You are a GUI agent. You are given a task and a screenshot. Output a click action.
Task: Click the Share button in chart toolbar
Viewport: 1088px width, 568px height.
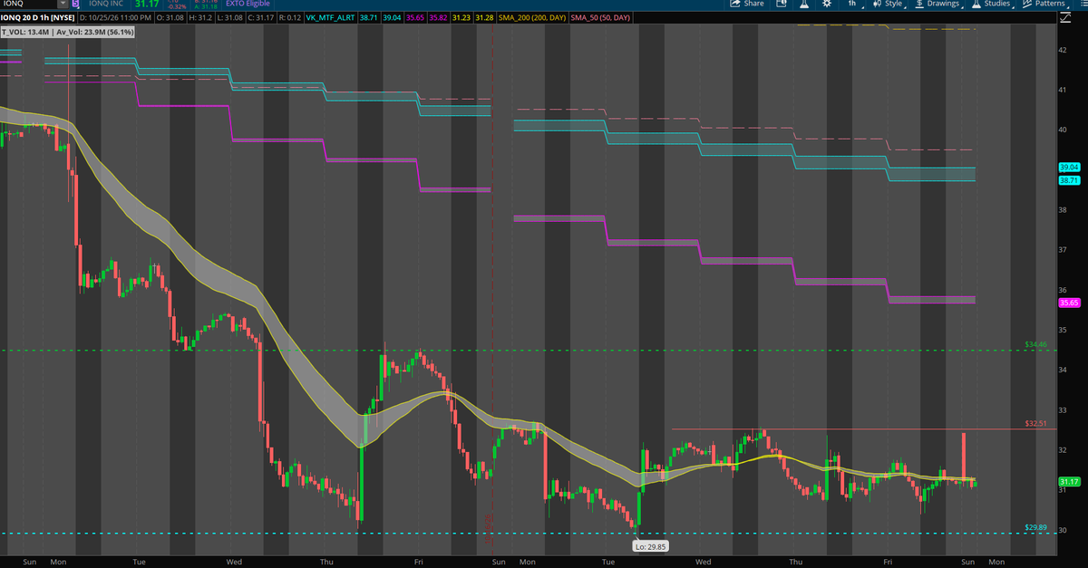[747, 4]
